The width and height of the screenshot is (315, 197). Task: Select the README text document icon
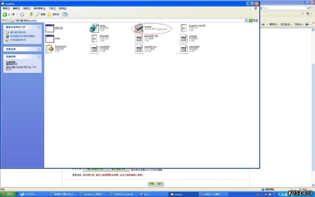point(94,38)
